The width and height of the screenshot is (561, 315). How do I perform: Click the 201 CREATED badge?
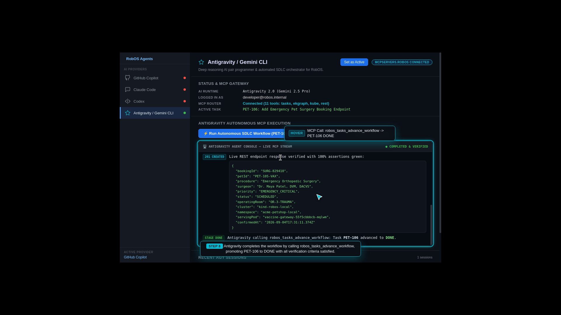pyautogui.click(x=214, y=157)
